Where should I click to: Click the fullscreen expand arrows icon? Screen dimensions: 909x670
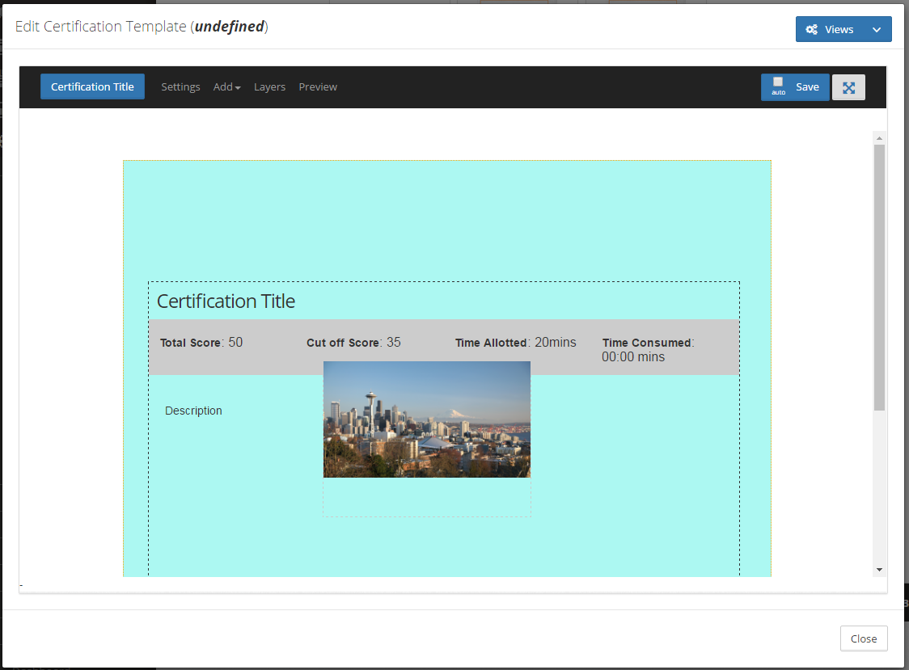pos(848,87)
